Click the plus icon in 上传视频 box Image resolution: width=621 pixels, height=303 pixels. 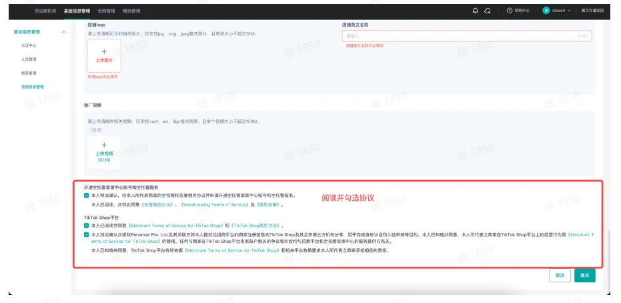coord(104,145)
